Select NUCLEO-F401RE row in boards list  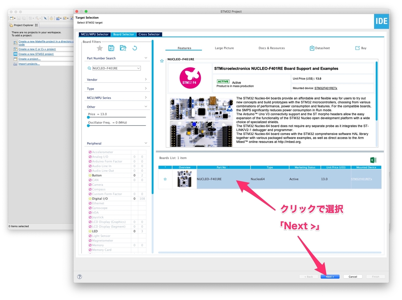point(270,179)
